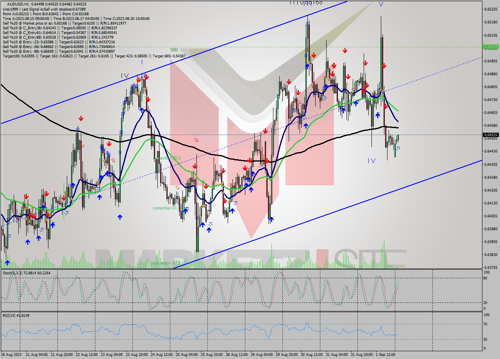Viewport: 500px width, 359px height.
Task: Click the 0.64205 price axis label
Action: tap(491, 190)
